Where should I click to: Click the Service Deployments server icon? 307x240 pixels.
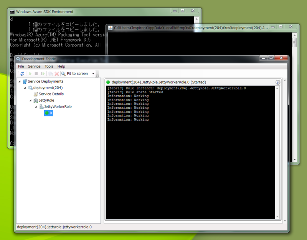coord(25,81)
